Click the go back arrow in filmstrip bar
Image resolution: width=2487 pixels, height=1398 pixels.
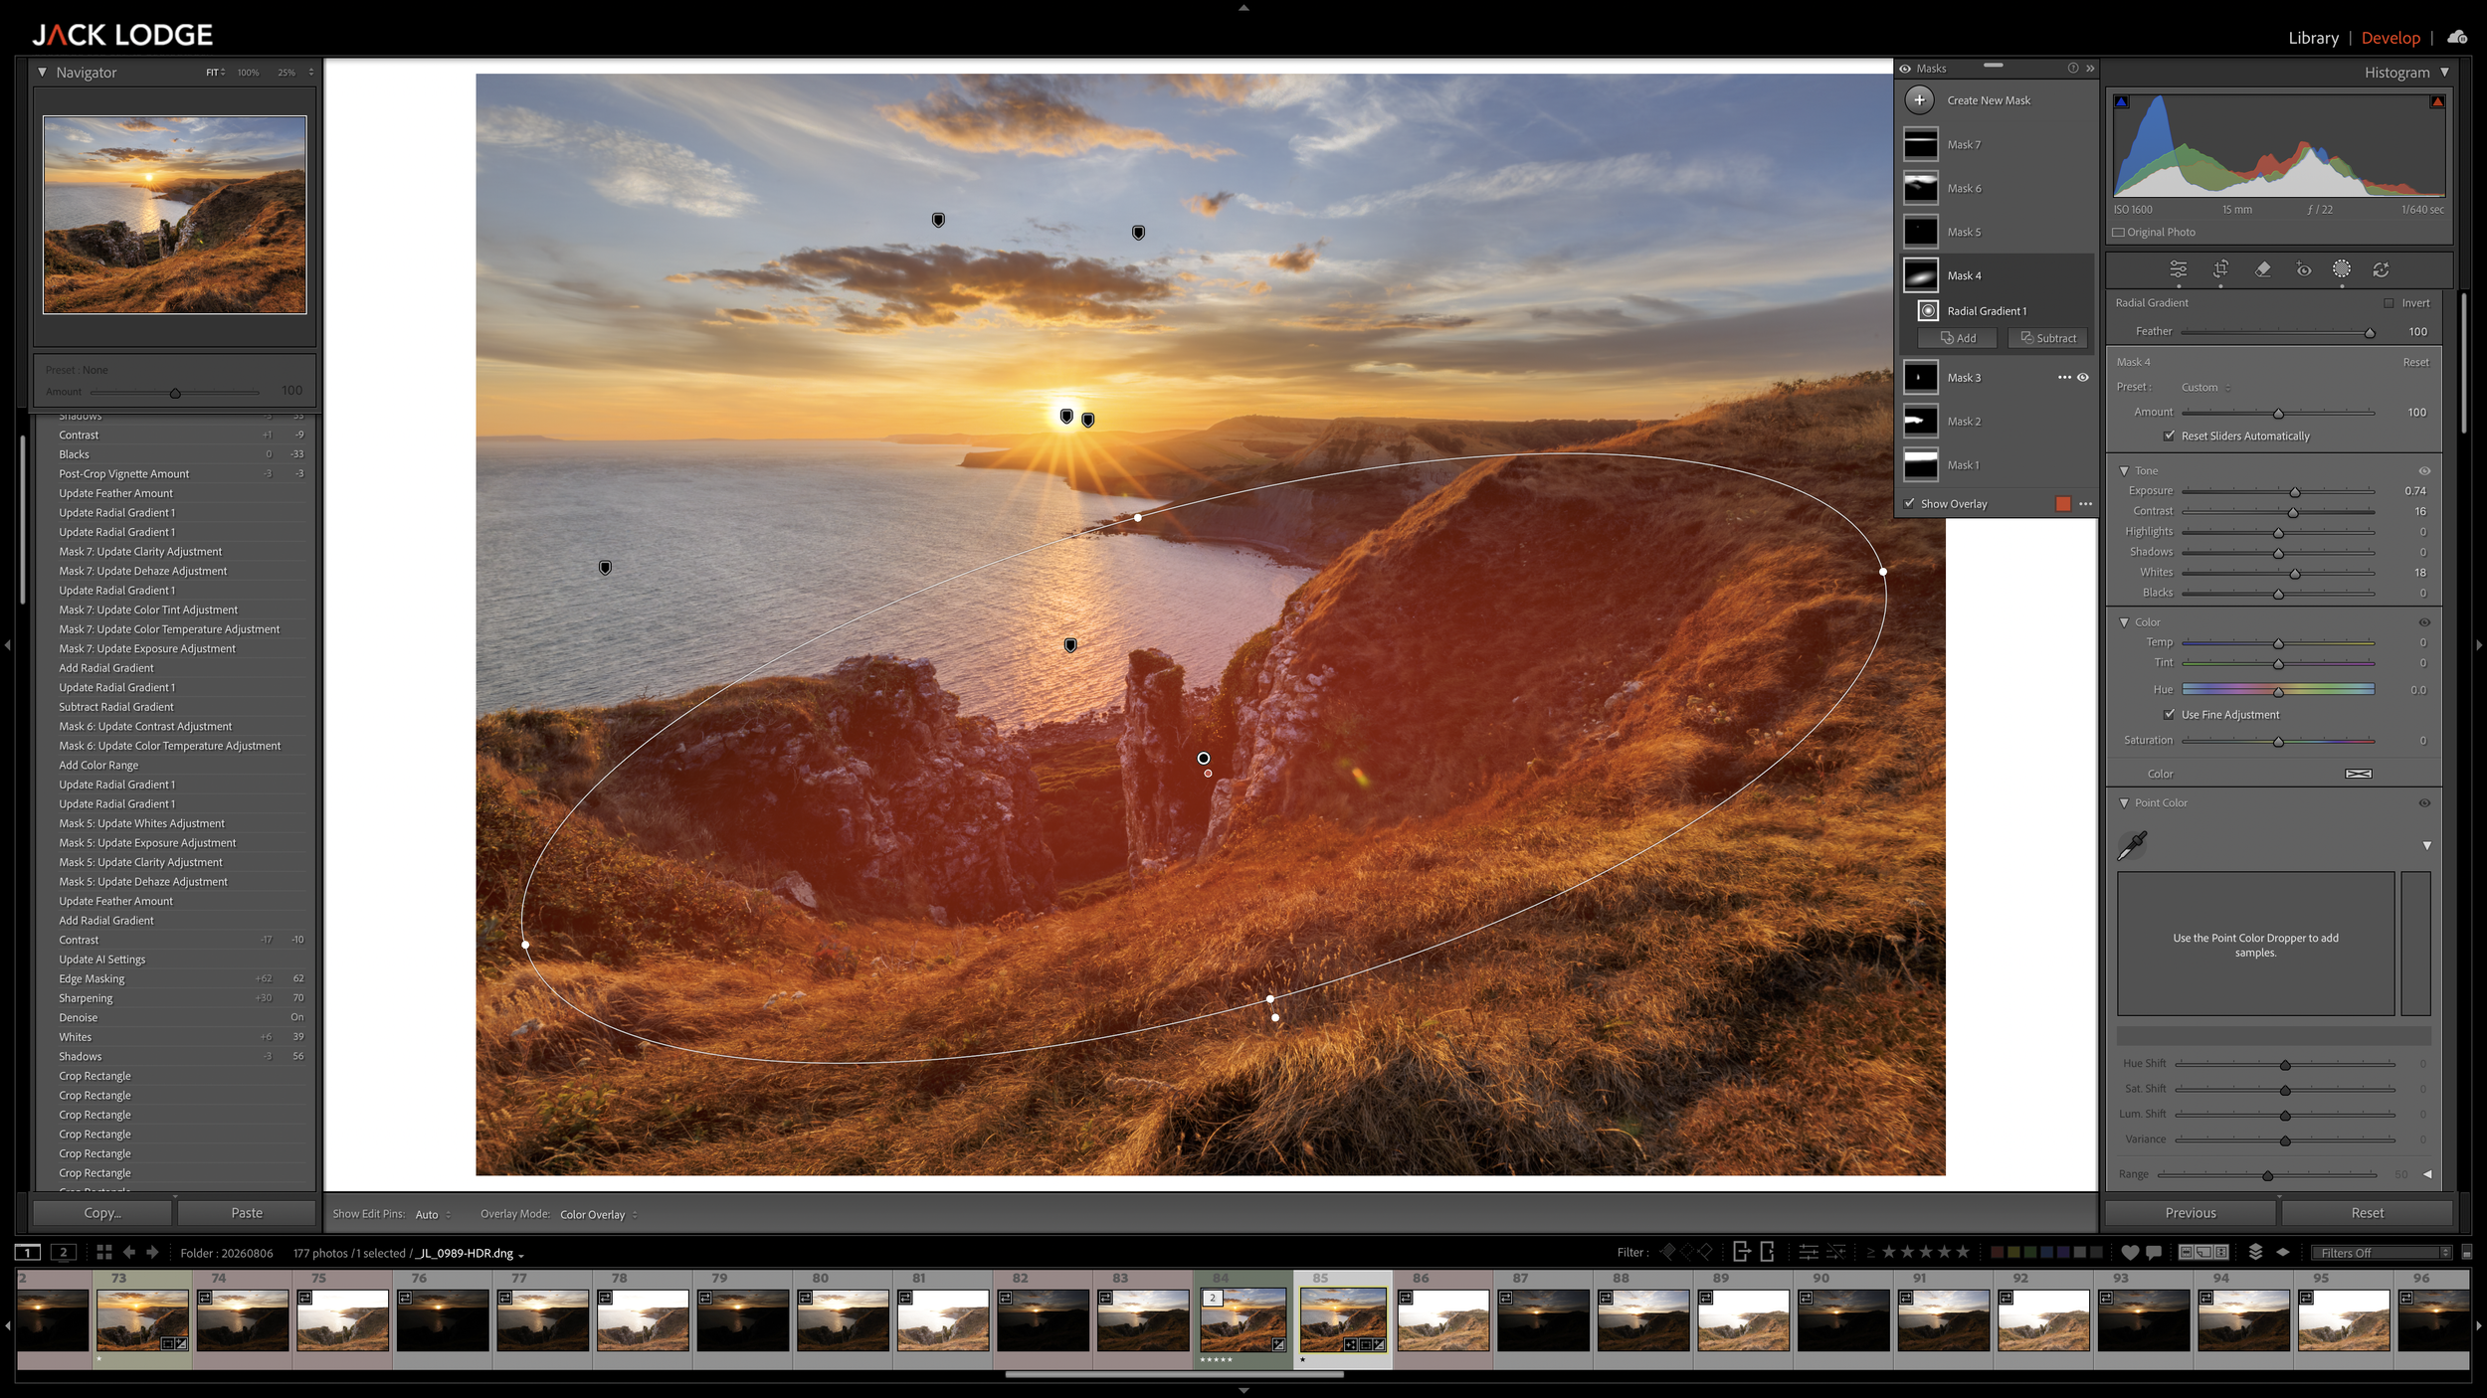(128, 1253)
